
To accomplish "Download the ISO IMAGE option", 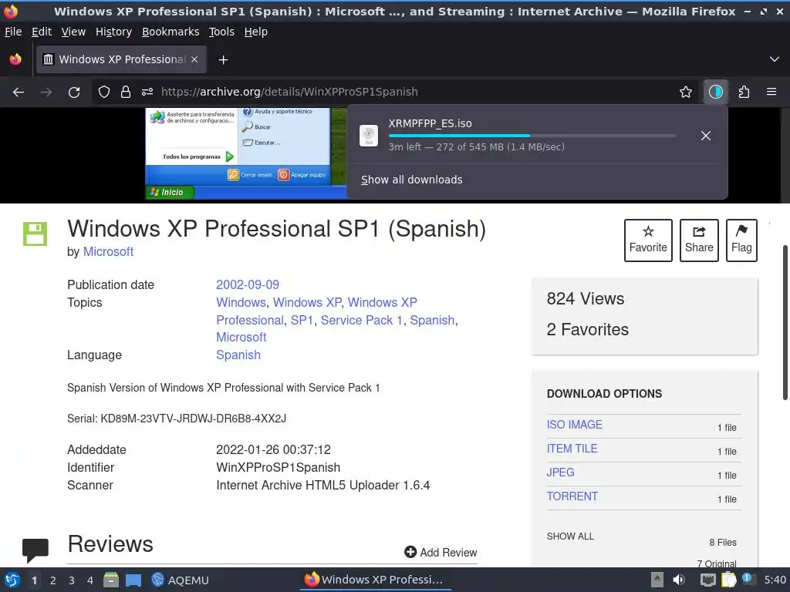I will (x=574, y=425).
